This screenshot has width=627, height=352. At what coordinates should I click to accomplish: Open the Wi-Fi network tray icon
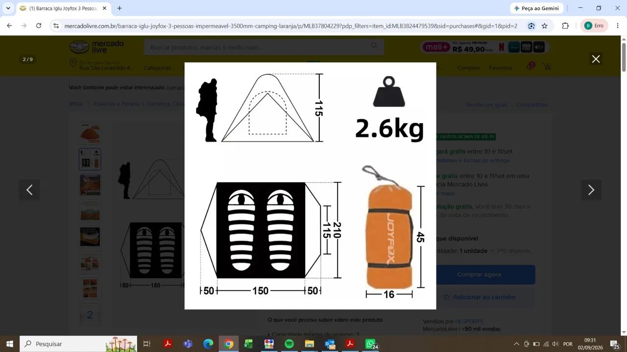tap(546, 344)
